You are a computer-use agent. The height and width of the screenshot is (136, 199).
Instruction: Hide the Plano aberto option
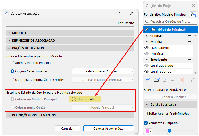pos(147,48)
